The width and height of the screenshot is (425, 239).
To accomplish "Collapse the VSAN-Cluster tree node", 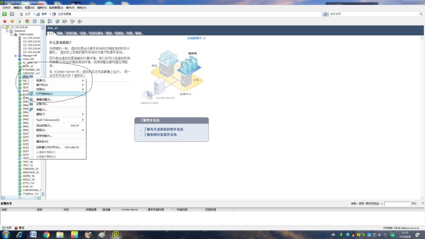I will (x=11, y=34).
